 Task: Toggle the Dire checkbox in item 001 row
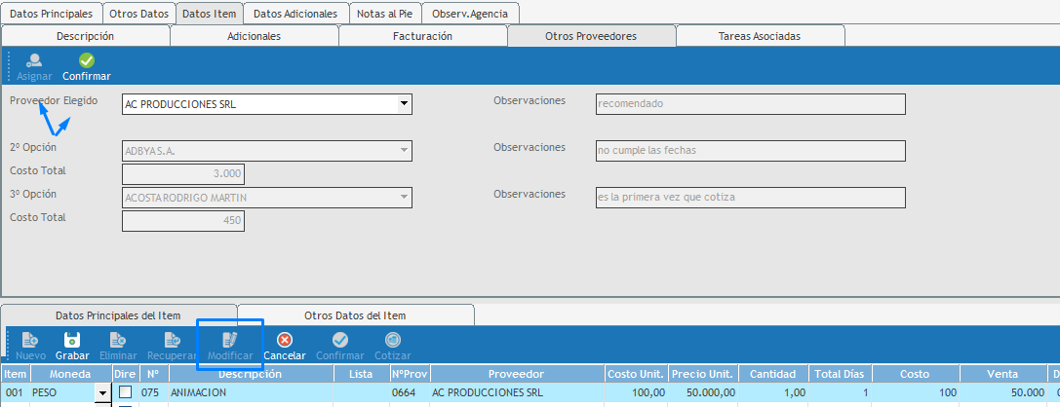[x=125, y=392]
